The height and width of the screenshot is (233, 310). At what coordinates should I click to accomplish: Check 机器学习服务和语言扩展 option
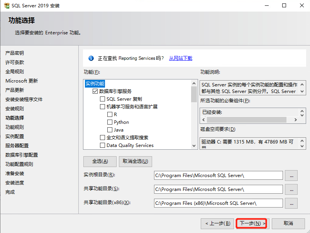[102, 107]
